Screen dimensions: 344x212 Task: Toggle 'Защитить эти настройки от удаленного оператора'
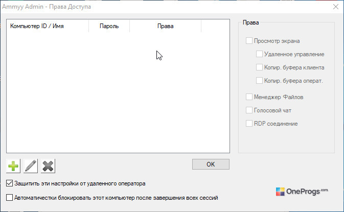pyautogui.click(x=9, y=183)
